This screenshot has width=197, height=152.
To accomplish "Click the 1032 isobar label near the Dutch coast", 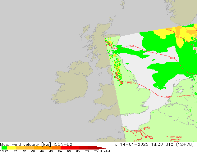I will (169, 97).
